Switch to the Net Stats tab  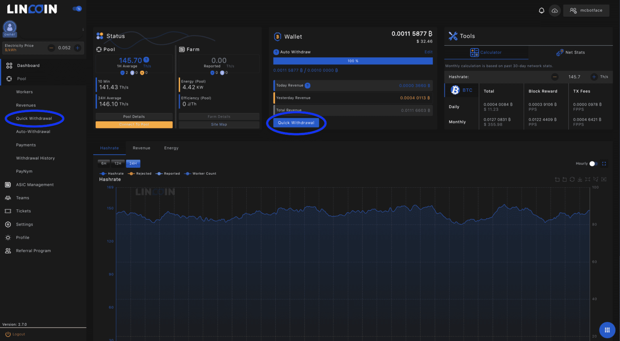coord(570,52)
